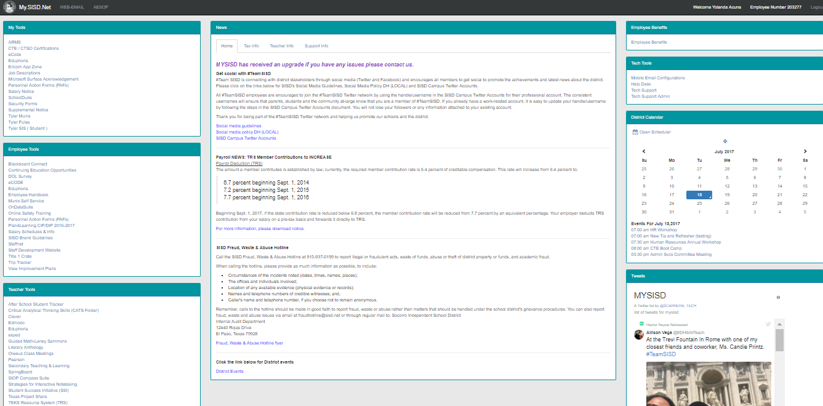
Task: Select July 18 in the calendar
Action: point(699,194)
